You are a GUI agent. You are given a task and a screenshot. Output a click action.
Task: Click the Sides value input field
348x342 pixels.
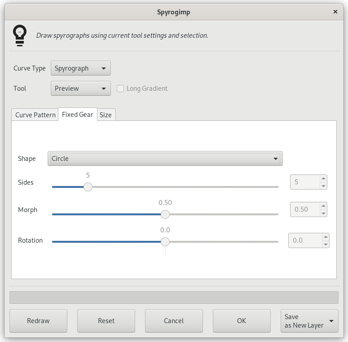305,182
